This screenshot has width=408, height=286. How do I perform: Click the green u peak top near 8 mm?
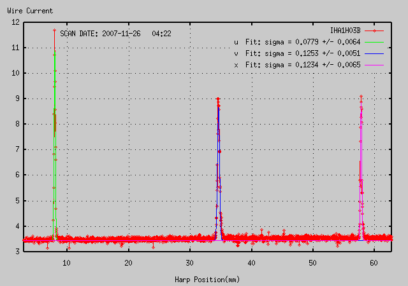click(55, 51)
